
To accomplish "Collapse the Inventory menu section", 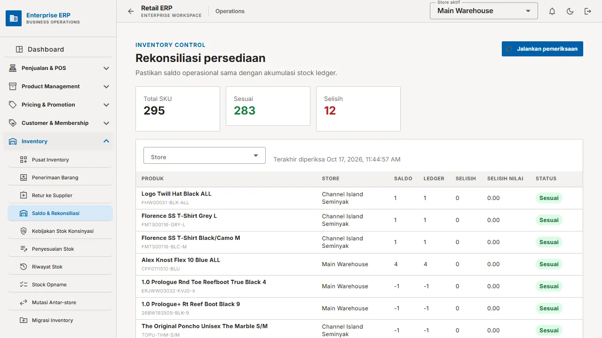I will click(x=58, y=141).
